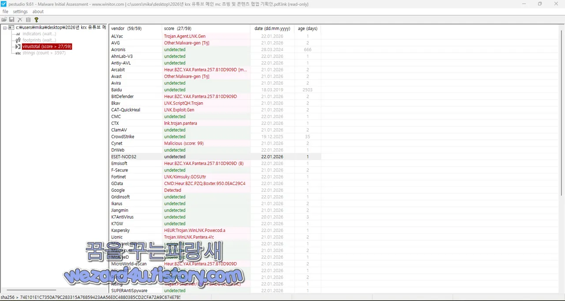This screenshot has height=301, width=565.
Task: Select the CMC vendor row
Action: tap(215, 116)
